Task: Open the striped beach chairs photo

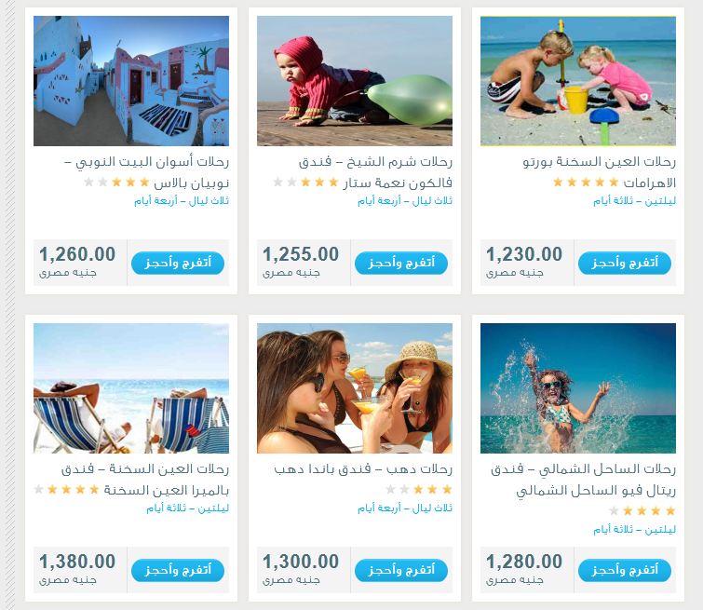Action: [x=131, y=388]
